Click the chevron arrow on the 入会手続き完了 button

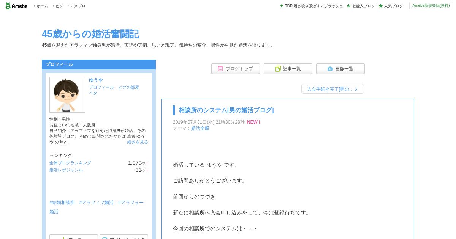pyautogui.click(x=356, y=89)
